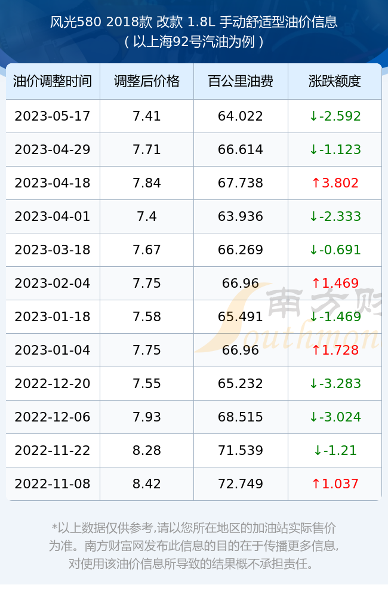Click the green down value -3.024
Image resolution: width=388 pixels, height=597 pixels.
click(335, 417)
